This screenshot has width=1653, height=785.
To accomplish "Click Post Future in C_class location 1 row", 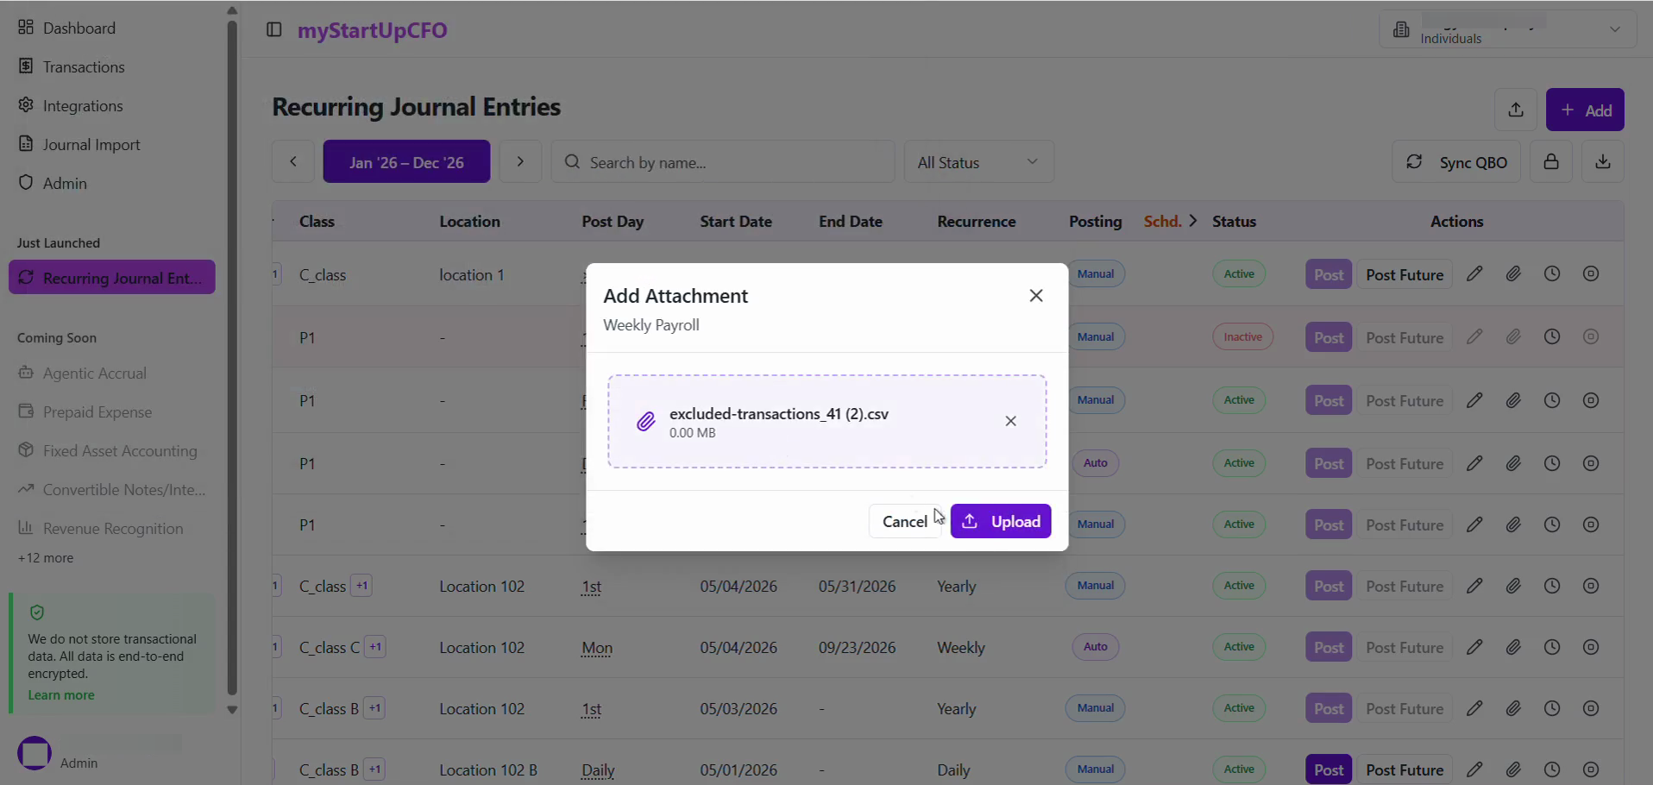I will (x=1405, y=274).
